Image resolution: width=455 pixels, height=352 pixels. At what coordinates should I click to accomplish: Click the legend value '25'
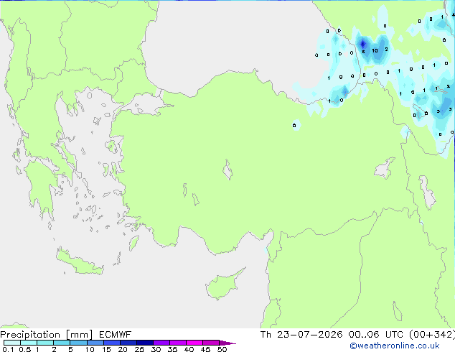[139, 349]
